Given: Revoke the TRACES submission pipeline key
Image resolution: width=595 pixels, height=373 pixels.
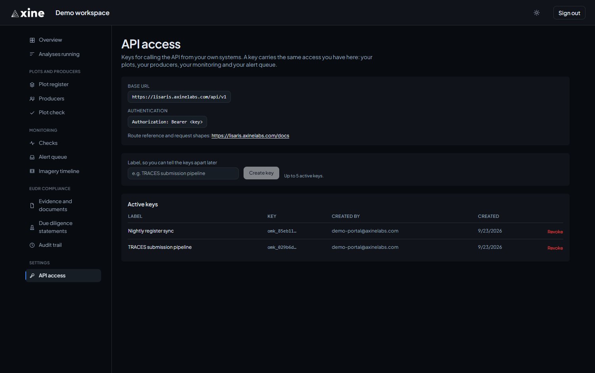Looking at the screenshot, I should (x=555, y=248).
